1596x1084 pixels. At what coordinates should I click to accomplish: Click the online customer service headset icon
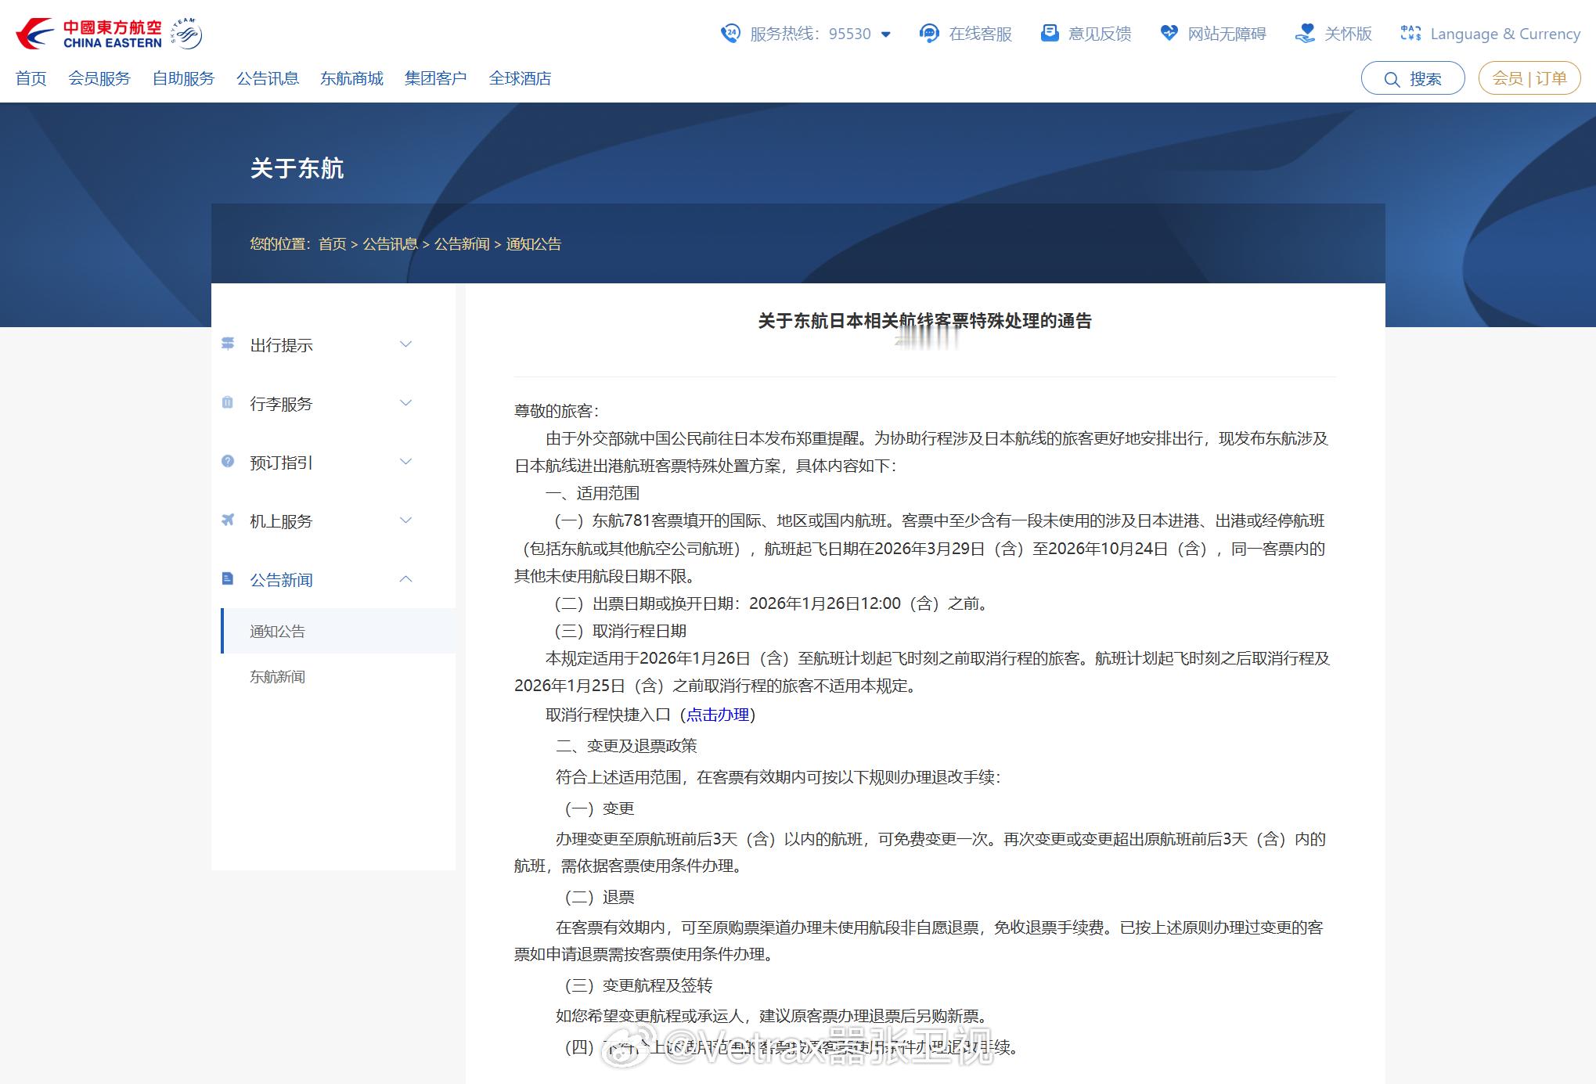click(929, 33)
